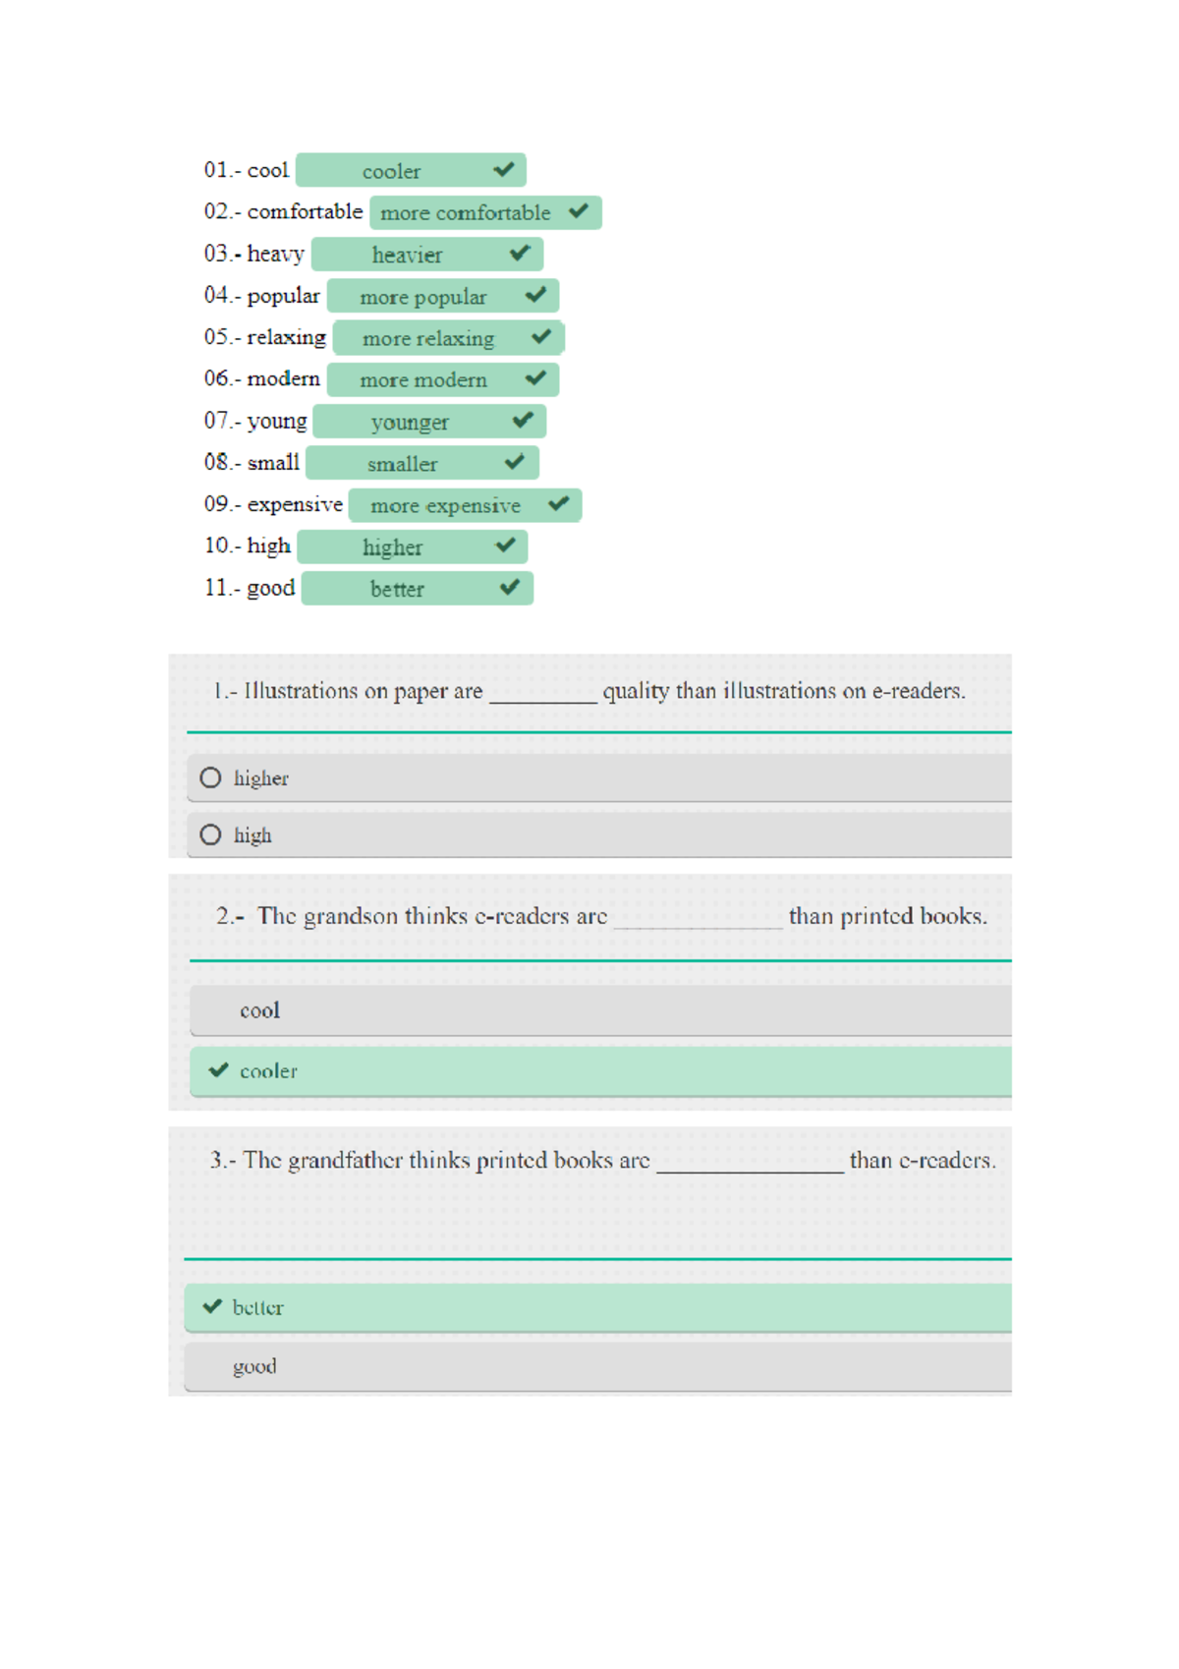Click the checkmark beside "heavier"
Image resolution: width=1179 pixels, height=1669 pixels.
pos(520,254)
